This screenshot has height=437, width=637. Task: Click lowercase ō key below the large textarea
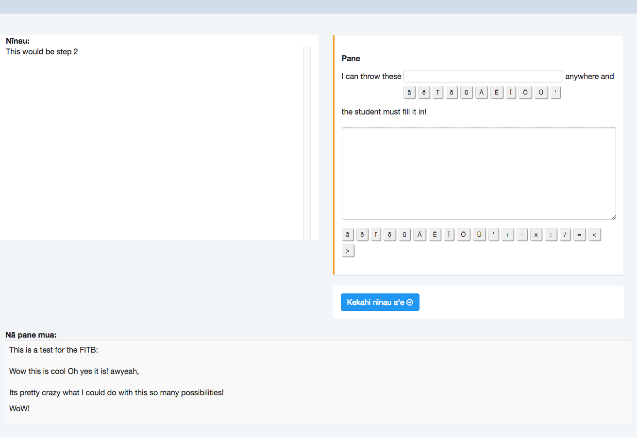390,235
